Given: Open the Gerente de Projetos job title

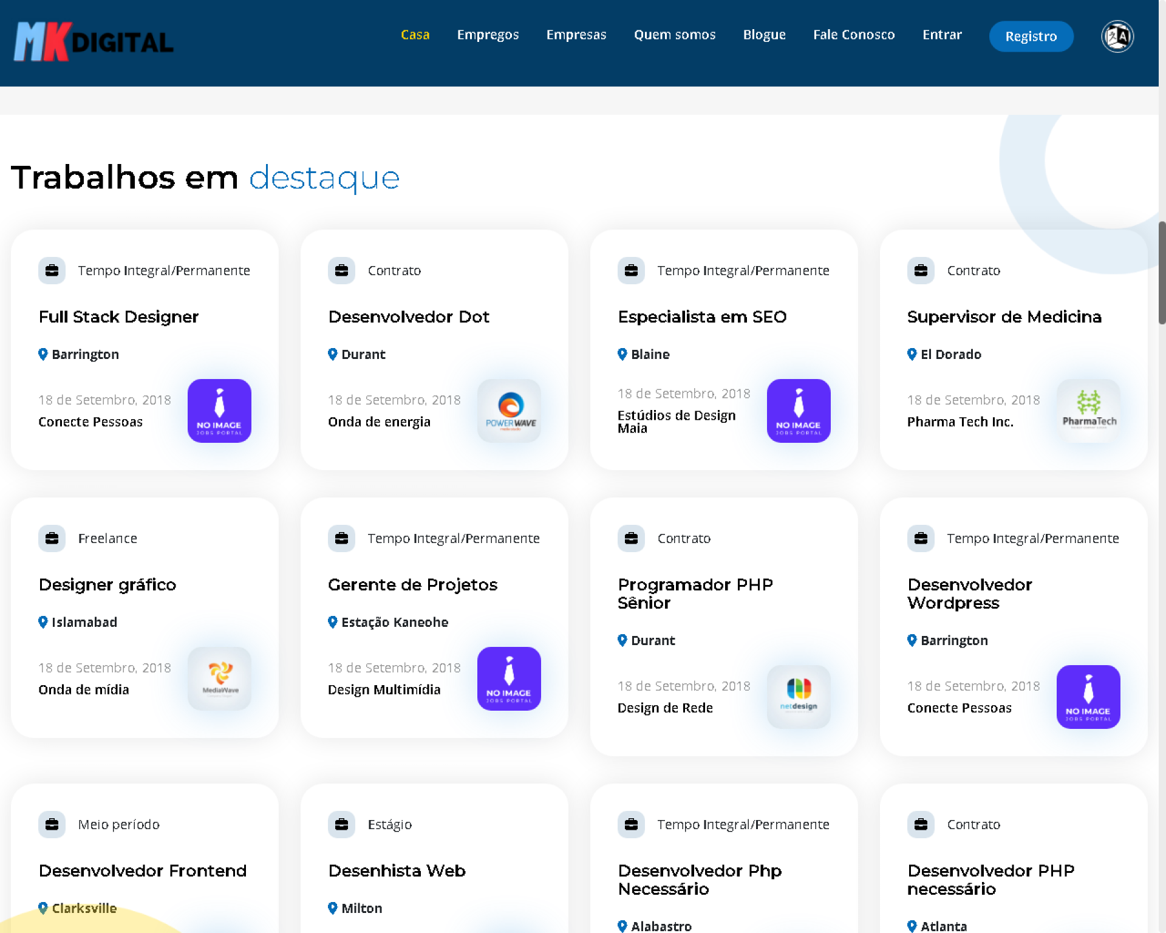Looking at the screenshot, I should click(412, 584).
